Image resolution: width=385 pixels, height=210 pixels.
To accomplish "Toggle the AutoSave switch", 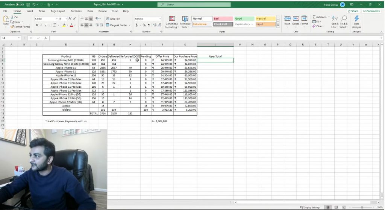I will [20, 5].
